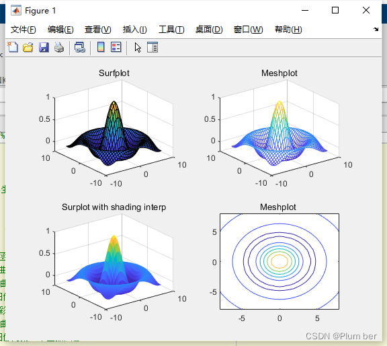Insert a legend using the toolbar icon
Screen dimensions: 387x346
[x=116, y=47]
